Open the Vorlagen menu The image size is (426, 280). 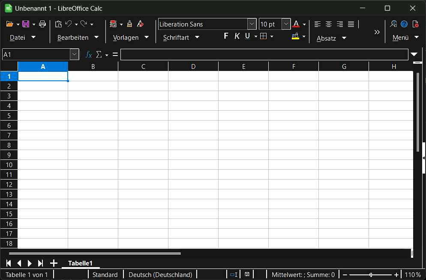tap(131, 38)
